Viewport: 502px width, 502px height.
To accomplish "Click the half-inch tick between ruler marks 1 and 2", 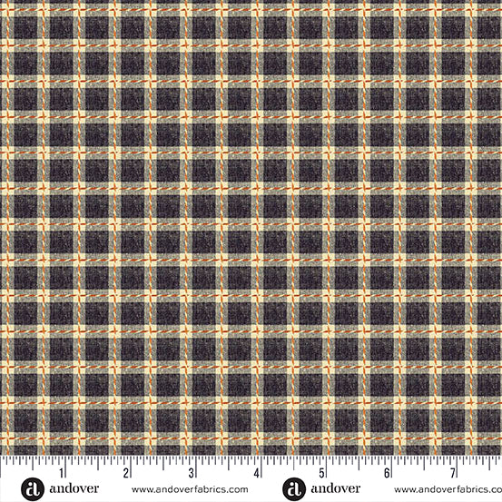I will [98, 463].
